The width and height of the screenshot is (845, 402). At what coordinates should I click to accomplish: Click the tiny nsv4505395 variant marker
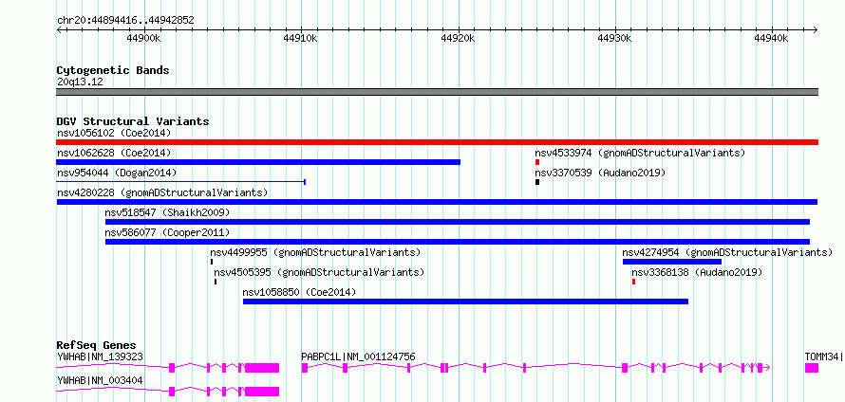pyautogui.click(x=216, y=282)
